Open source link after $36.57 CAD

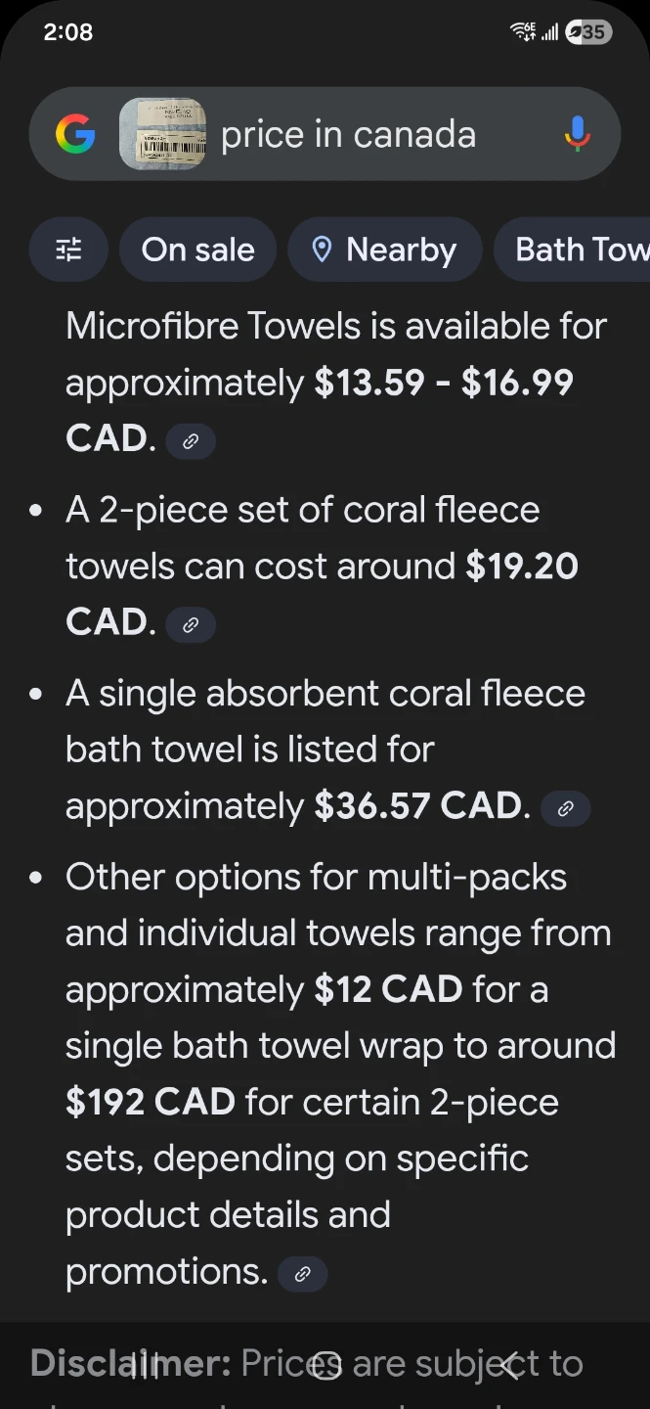(x=565, y=809)
